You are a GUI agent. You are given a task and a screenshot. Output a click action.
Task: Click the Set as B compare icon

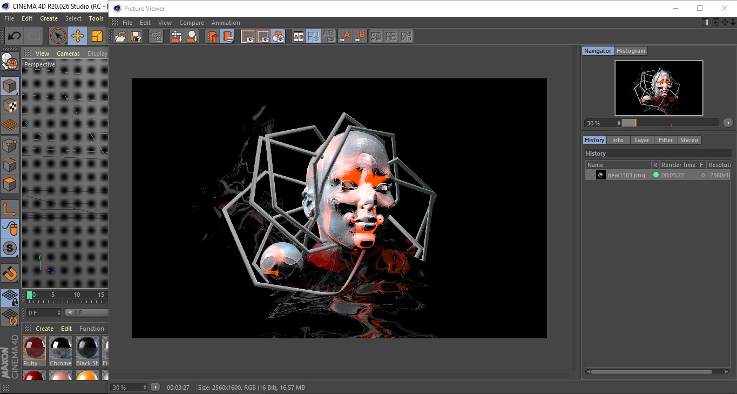click(x=360, y=36)
